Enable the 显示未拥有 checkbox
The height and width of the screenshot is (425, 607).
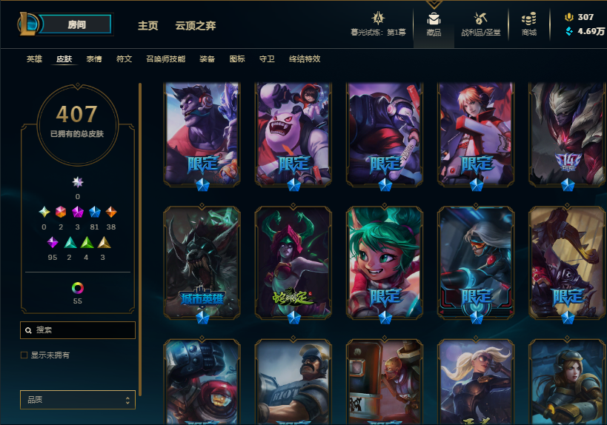[24, 355]
